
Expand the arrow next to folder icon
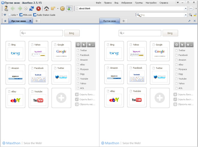[x=58, y=9]
